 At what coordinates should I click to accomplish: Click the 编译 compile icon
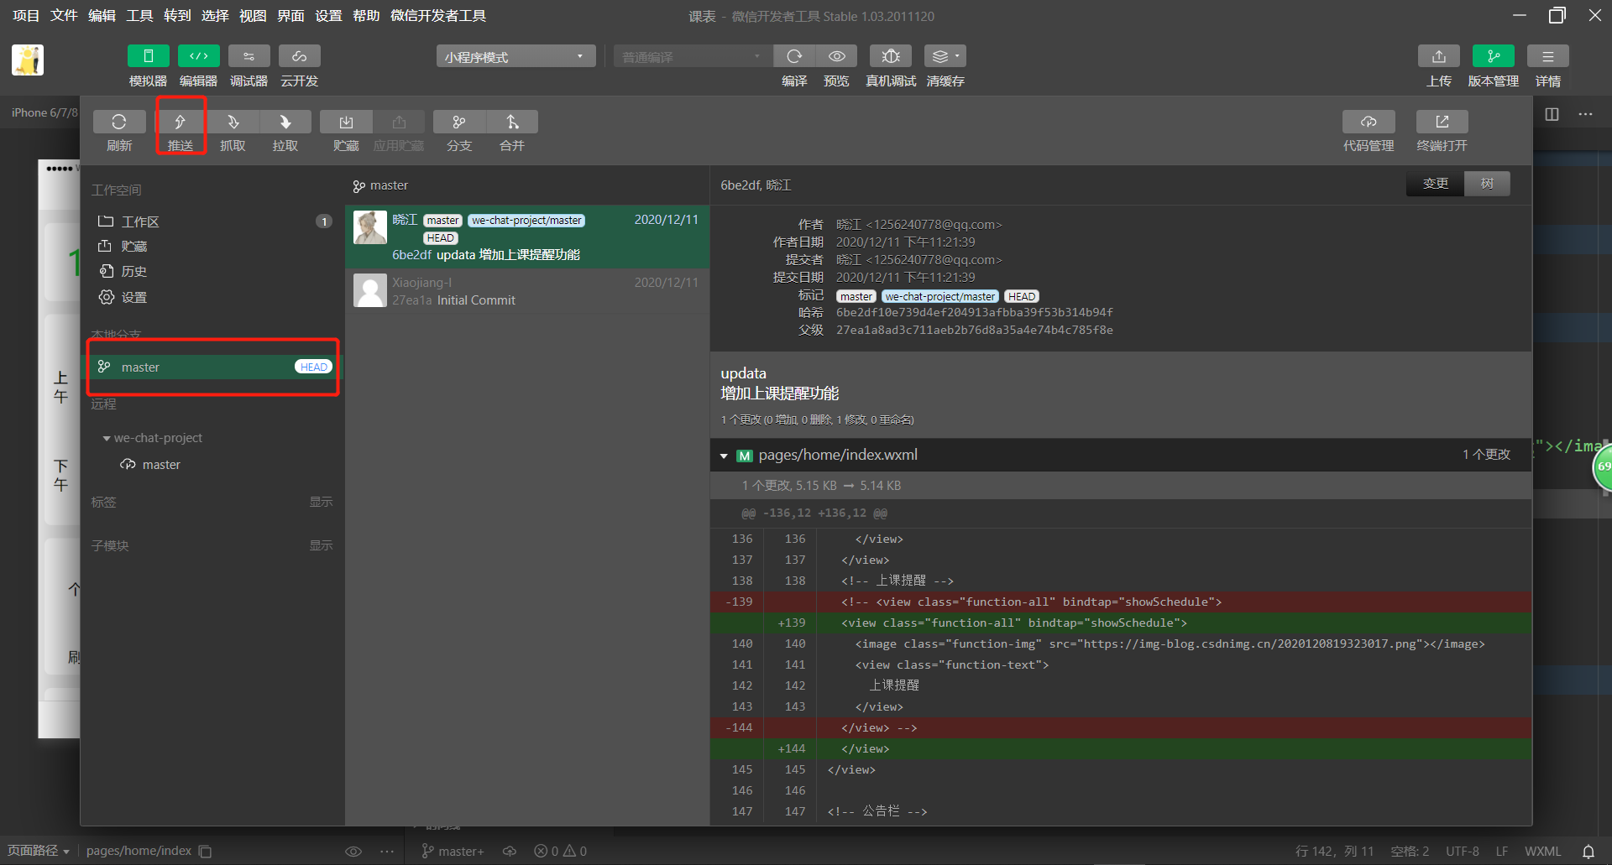click(794, 56)
